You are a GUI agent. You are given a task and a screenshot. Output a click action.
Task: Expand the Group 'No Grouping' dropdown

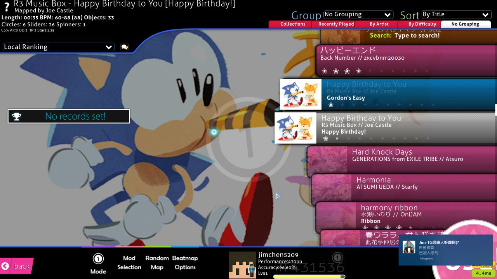[358, 15]
